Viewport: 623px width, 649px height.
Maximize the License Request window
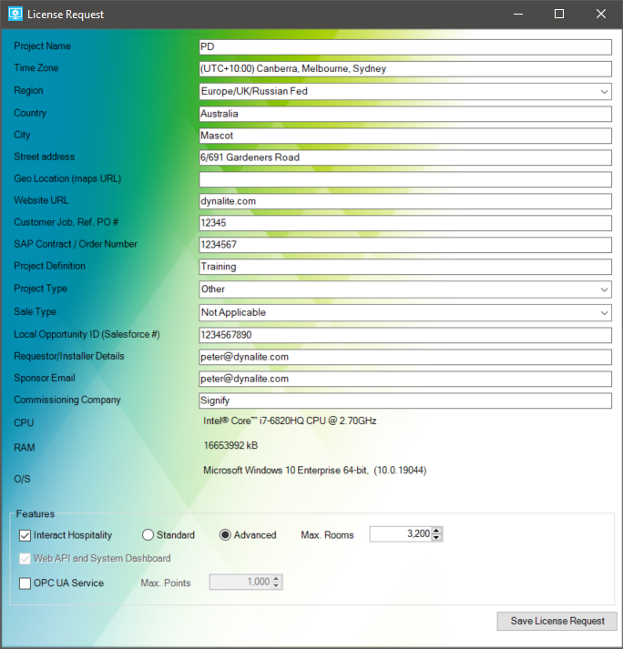pos(559,14)
